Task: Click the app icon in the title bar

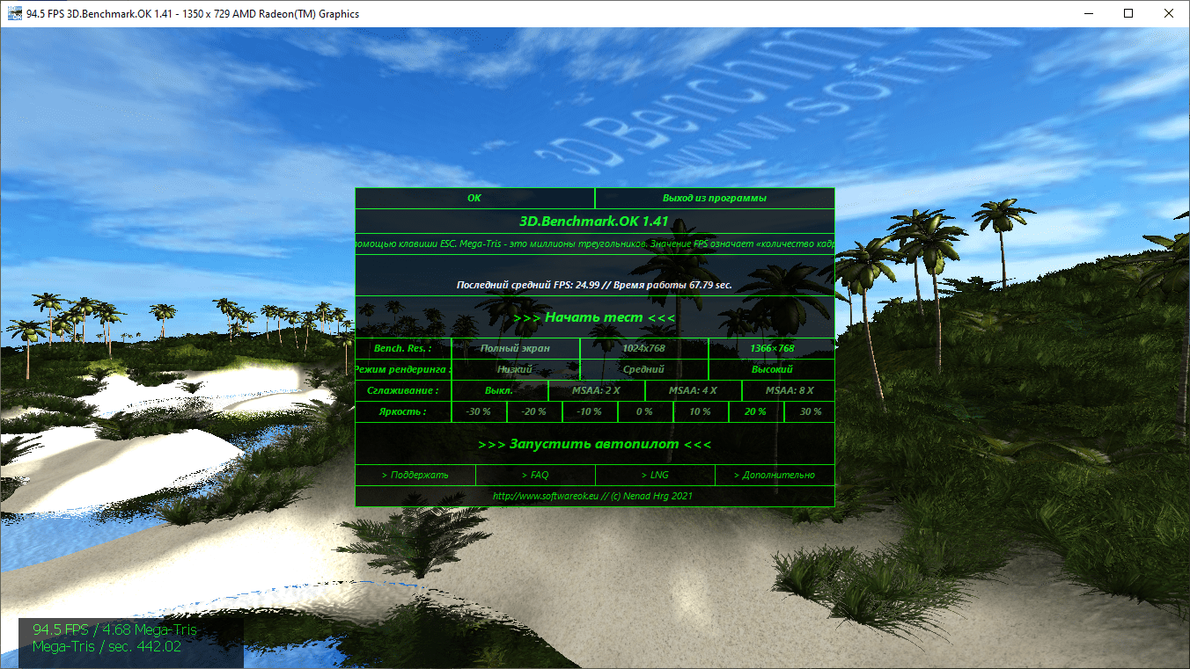Action: click(14, 14)
